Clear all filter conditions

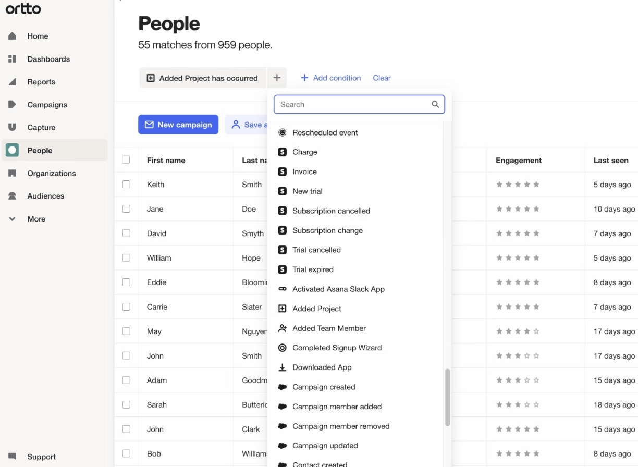[x=382, y=78]
